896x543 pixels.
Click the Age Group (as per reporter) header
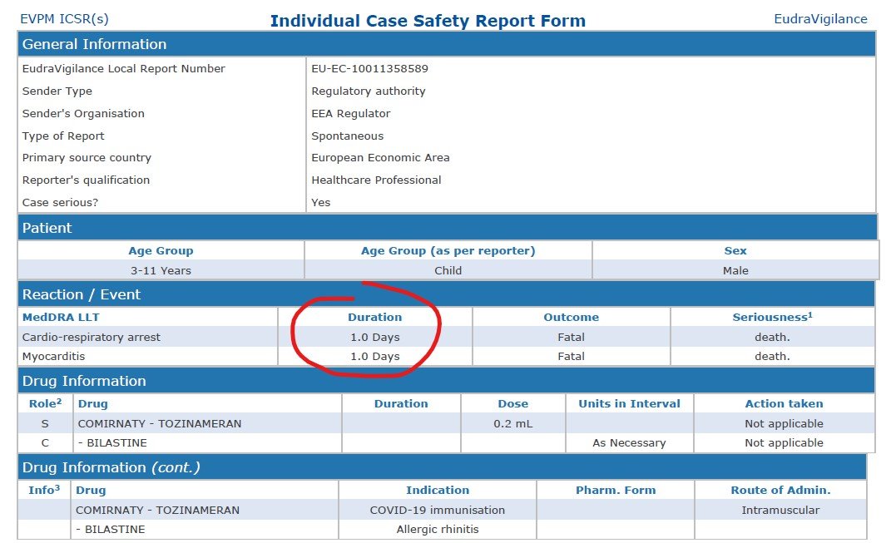[x=448, y=250]
